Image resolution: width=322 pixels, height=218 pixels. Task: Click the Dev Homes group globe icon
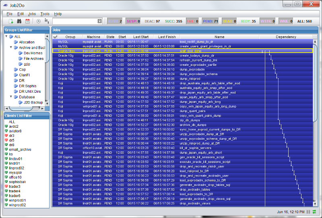(21, 53)
